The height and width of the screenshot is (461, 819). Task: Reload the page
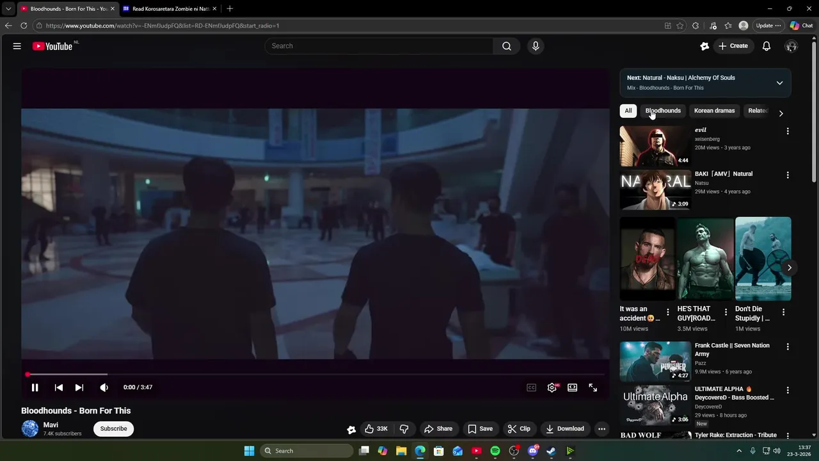(x=24, y=26)
